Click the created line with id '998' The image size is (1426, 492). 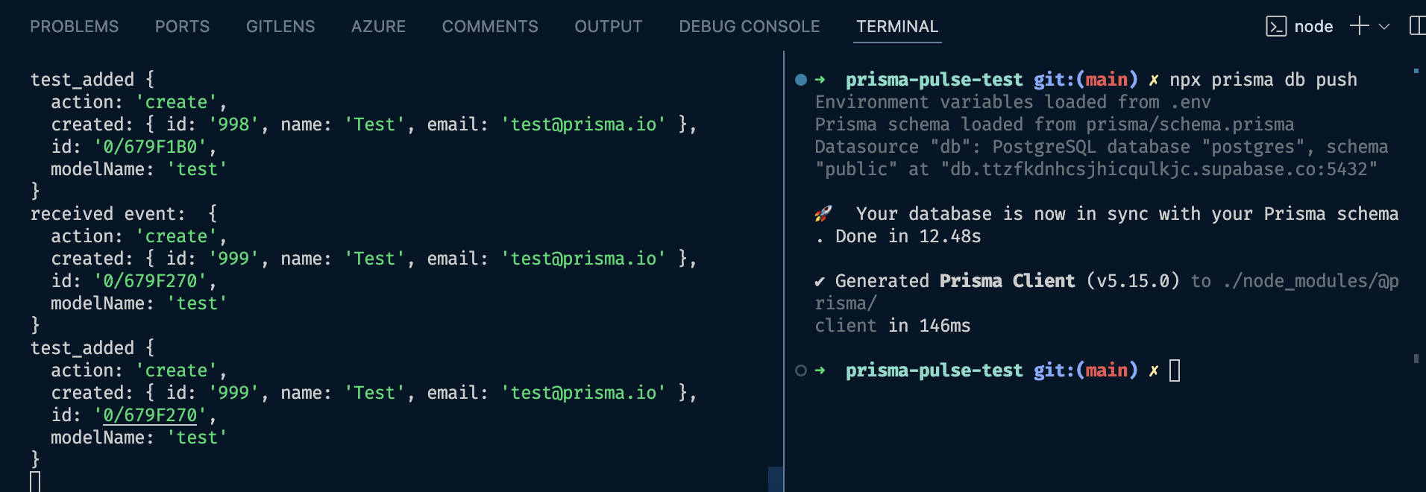pos(374,124)
